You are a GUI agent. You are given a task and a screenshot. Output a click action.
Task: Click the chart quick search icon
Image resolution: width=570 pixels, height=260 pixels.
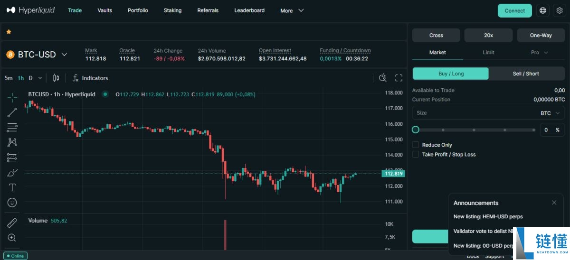coord(383,78)
